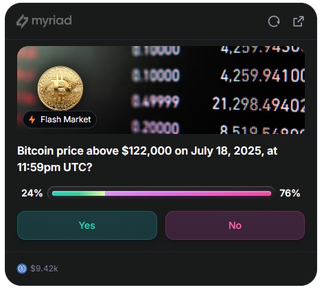Viewport: 324px width, 292px height.
Task: Click the 76% No probability label
Action: (290, 193)
